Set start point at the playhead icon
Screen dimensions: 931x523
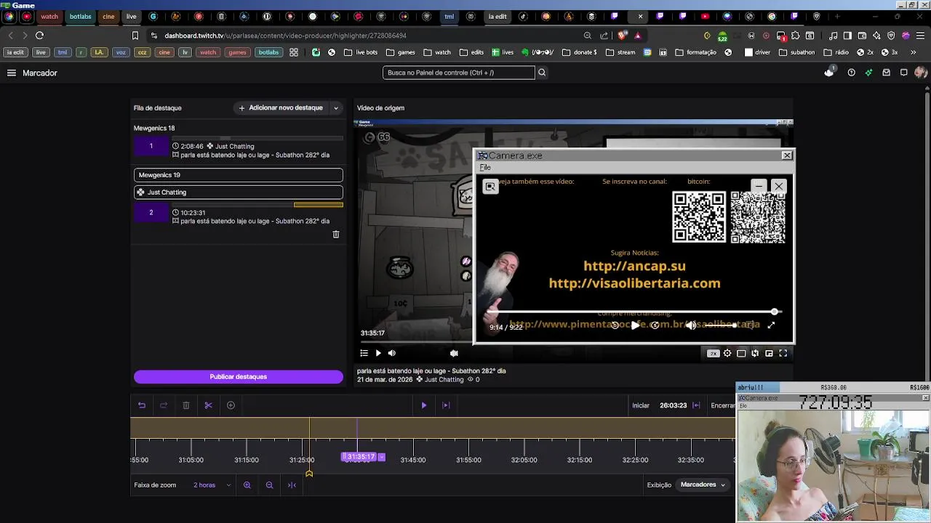coord(696,405)
